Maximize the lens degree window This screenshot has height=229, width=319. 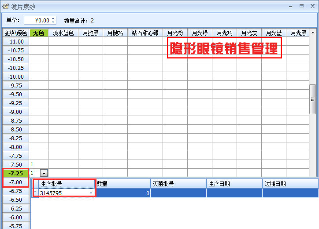tap(301, 6)
